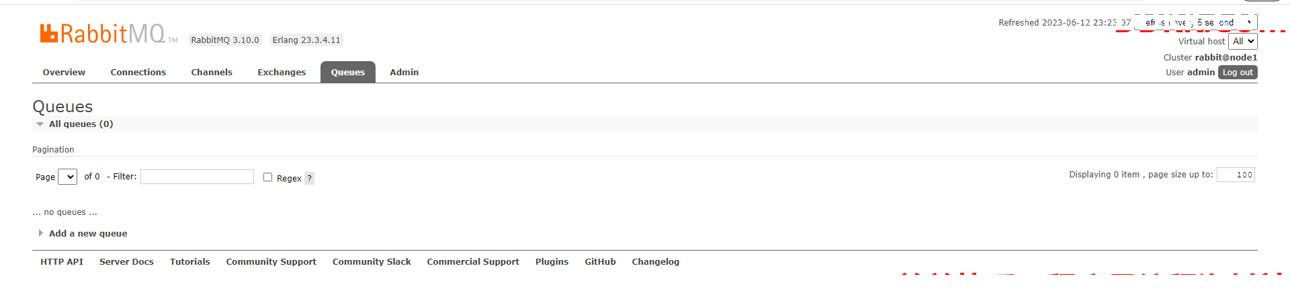Open the Admin tab
Screen dimensions: 1290x301
coord(404,73)
